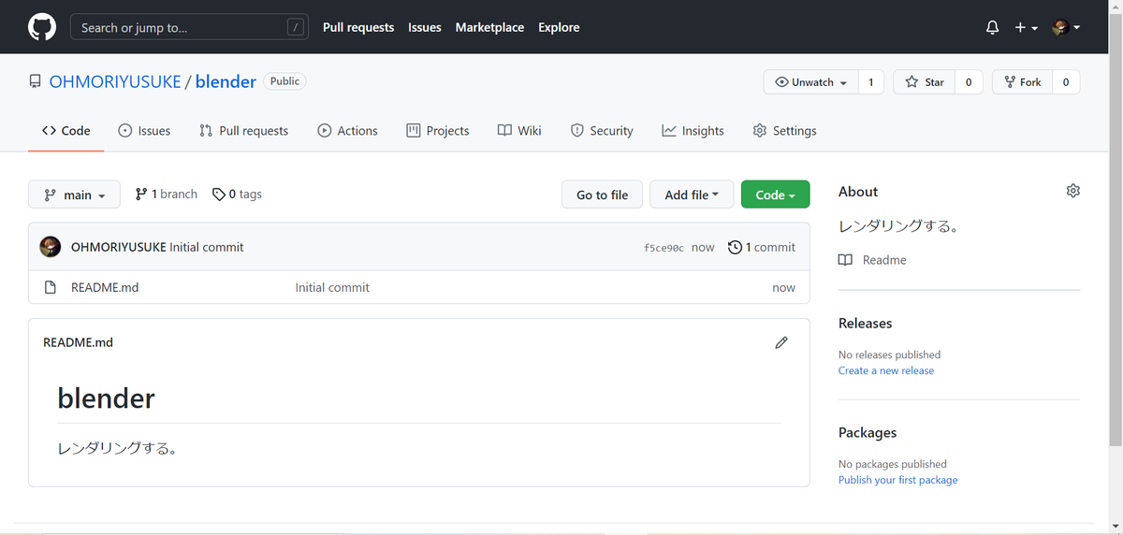Click the Go to file button
This screenshot has height=535, width=1123.
click(602, 195)
